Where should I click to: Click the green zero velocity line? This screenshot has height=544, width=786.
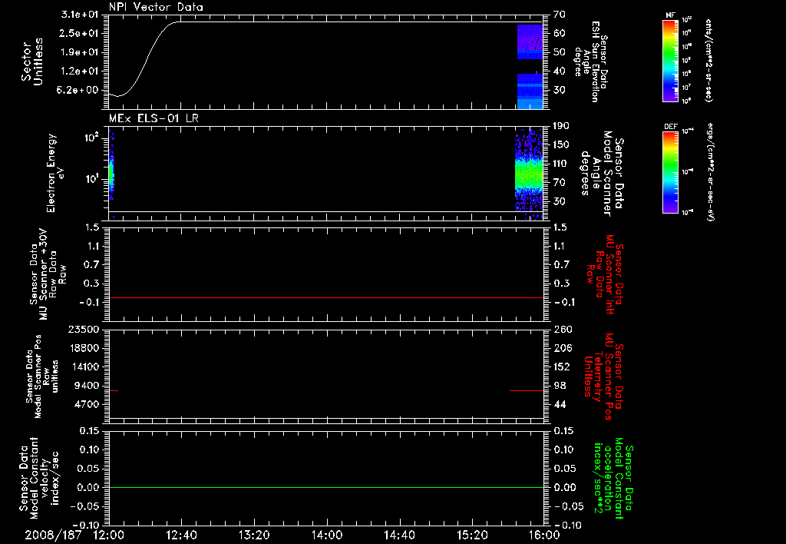pos(326,487)
